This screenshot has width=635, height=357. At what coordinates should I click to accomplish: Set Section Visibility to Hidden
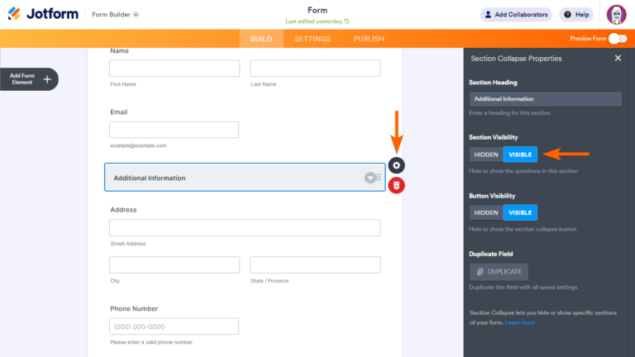click(x=486, y=155)
